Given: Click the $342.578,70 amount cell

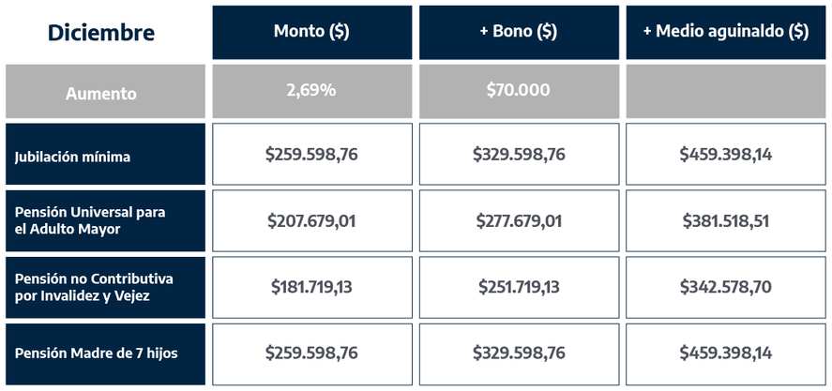Looking at the screenshot, I should coord(725,287).
